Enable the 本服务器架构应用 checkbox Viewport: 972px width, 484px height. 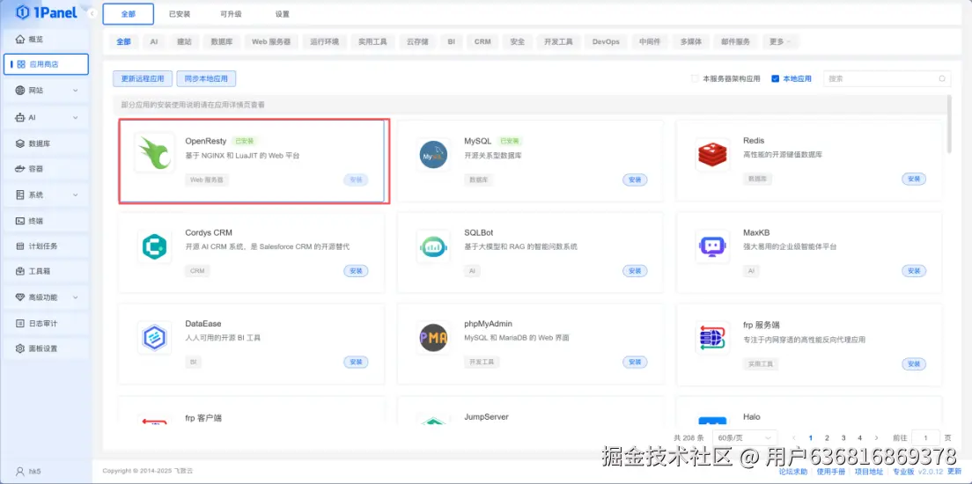(x=695, y=78)
